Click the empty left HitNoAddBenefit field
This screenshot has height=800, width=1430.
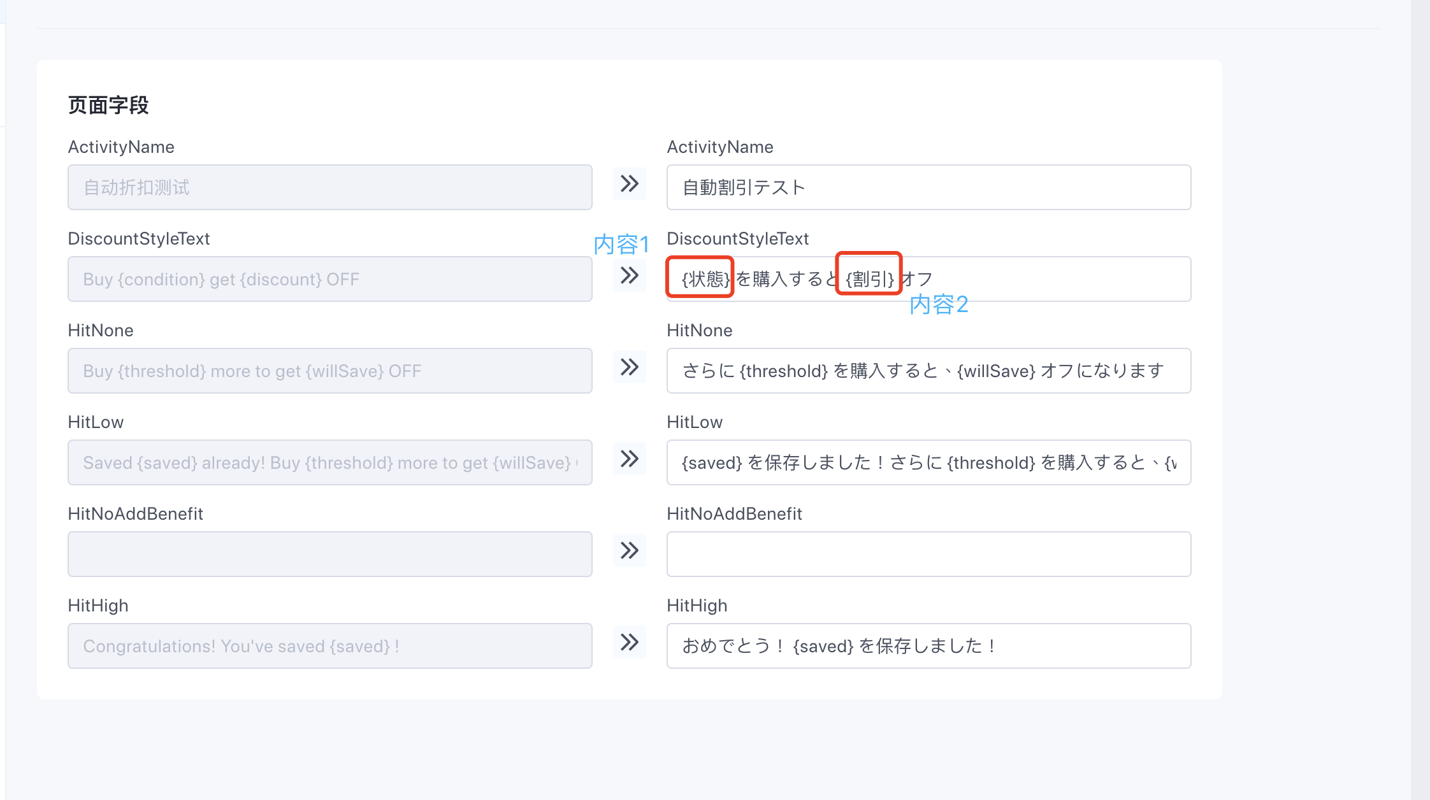click(x=330, y=554)
